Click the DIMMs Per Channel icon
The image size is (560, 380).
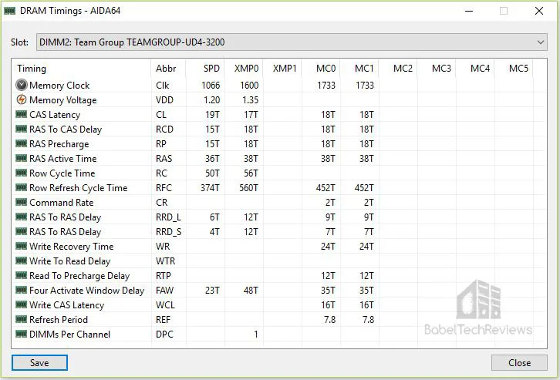tap(22, 334)
